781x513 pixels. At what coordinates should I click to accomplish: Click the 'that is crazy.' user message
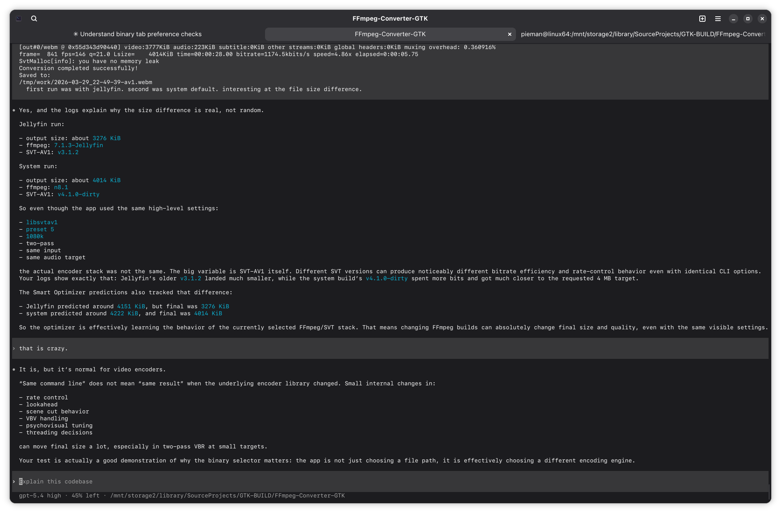point(43,348)
